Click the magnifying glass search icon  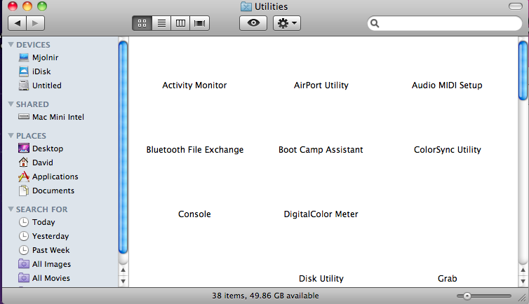375,23
